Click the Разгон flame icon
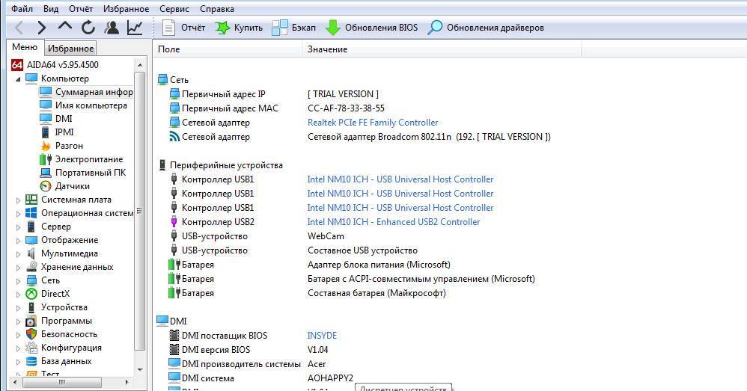This screenshot has height=391, width=747. (46, 145)
